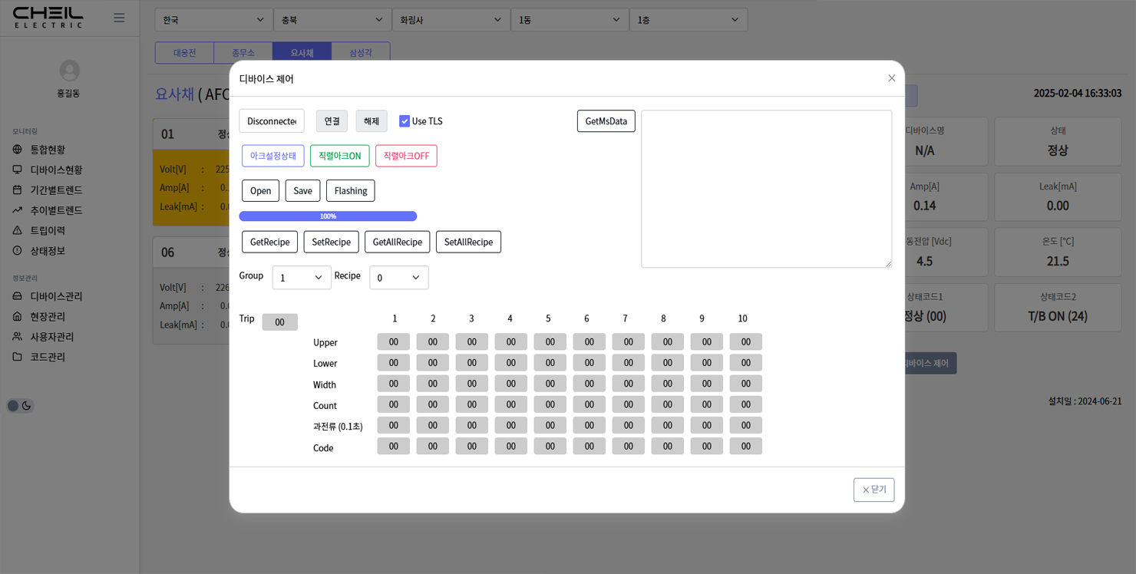Click the Trip value input field

(x=279, y=322)
